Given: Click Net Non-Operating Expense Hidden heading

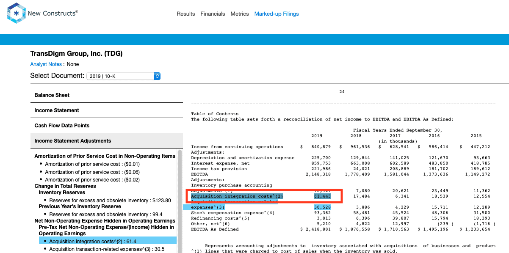Looking at the screenshot, I should coord(105,221).
